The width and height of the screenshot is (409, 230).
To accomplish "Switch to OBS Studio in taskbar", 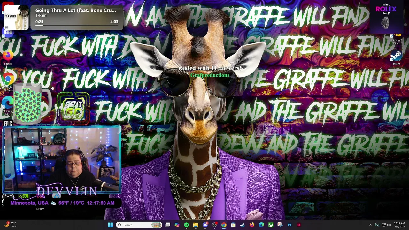I will tap(214, 225).
